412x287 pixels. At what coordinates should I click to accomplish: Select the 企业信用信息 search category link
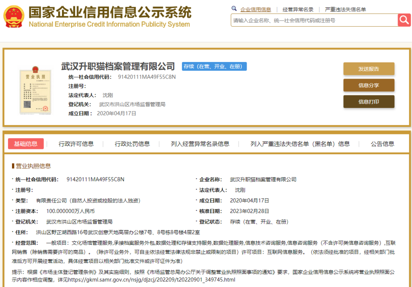[x=255, y=9]
